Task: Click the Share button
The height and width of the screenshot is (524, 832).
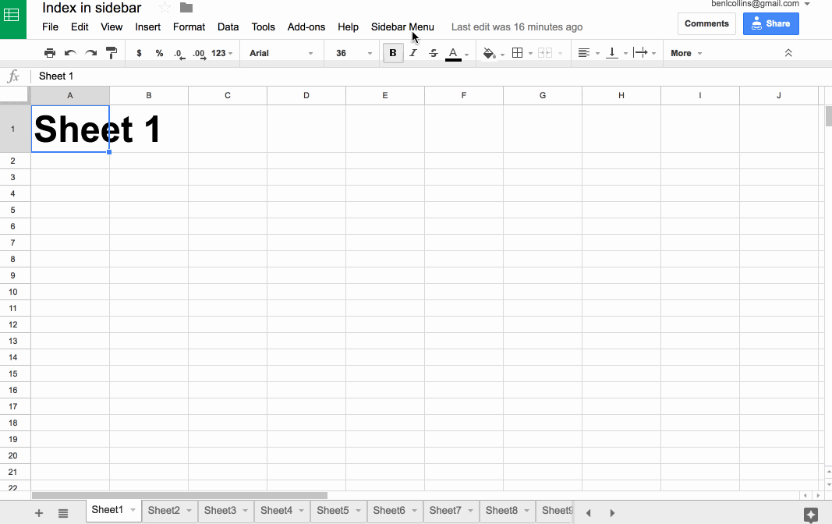Action: tap(770, 23)
